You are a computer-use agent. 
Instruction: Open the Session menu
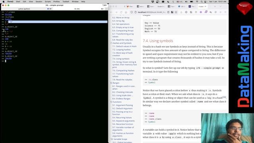pyautogui.click(x=39, y=2)
